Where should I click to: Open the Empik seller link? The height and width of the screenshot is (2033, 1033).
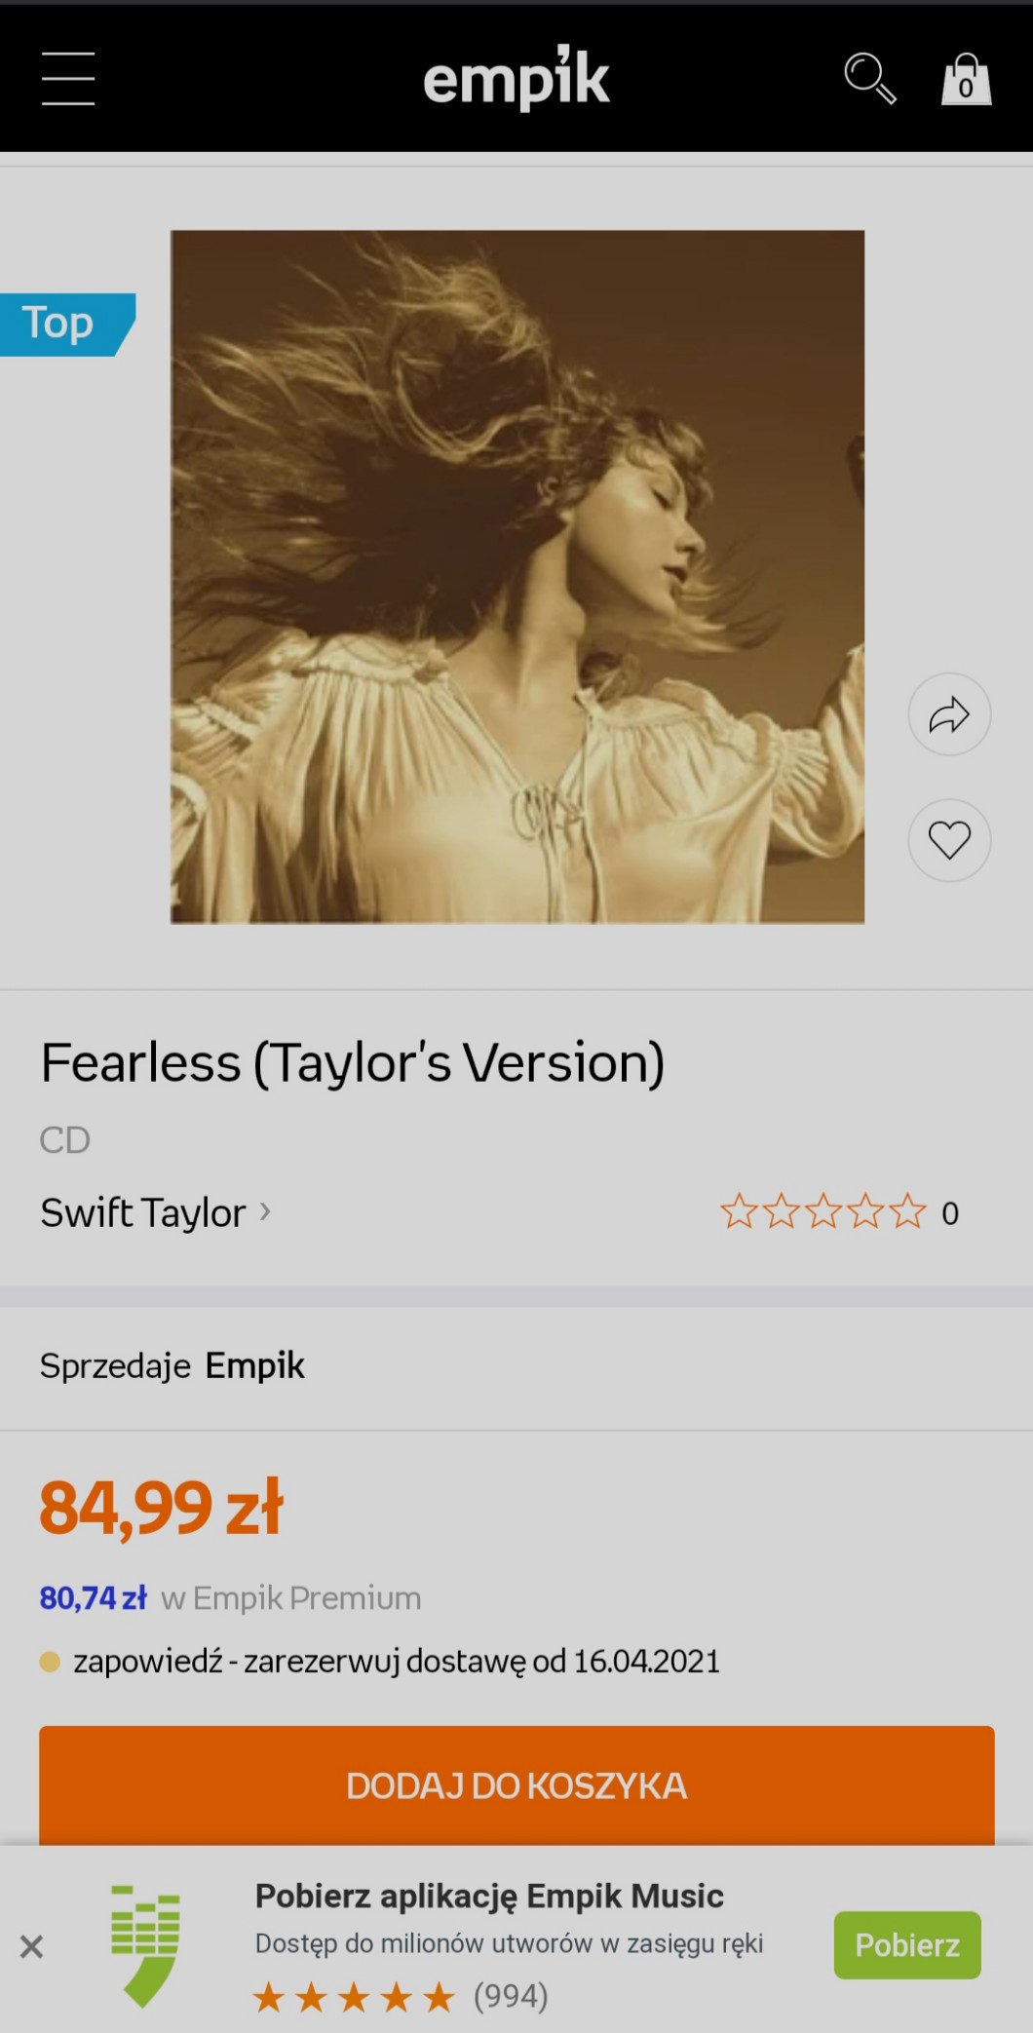pos(254,1366)
